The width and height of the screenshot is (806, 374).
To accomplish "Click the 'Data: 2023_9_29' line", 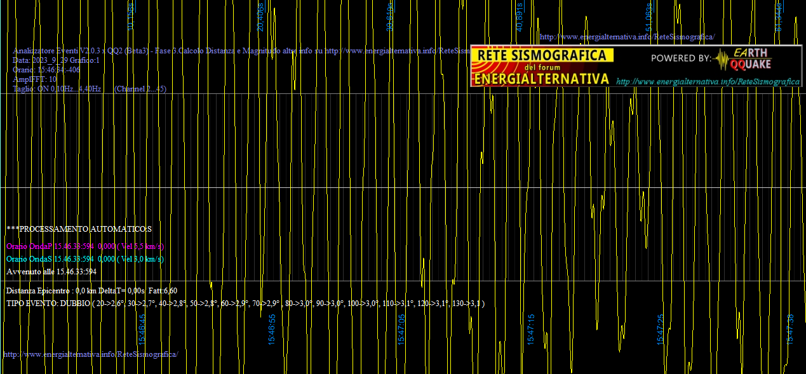I will (x=57, y=60).
